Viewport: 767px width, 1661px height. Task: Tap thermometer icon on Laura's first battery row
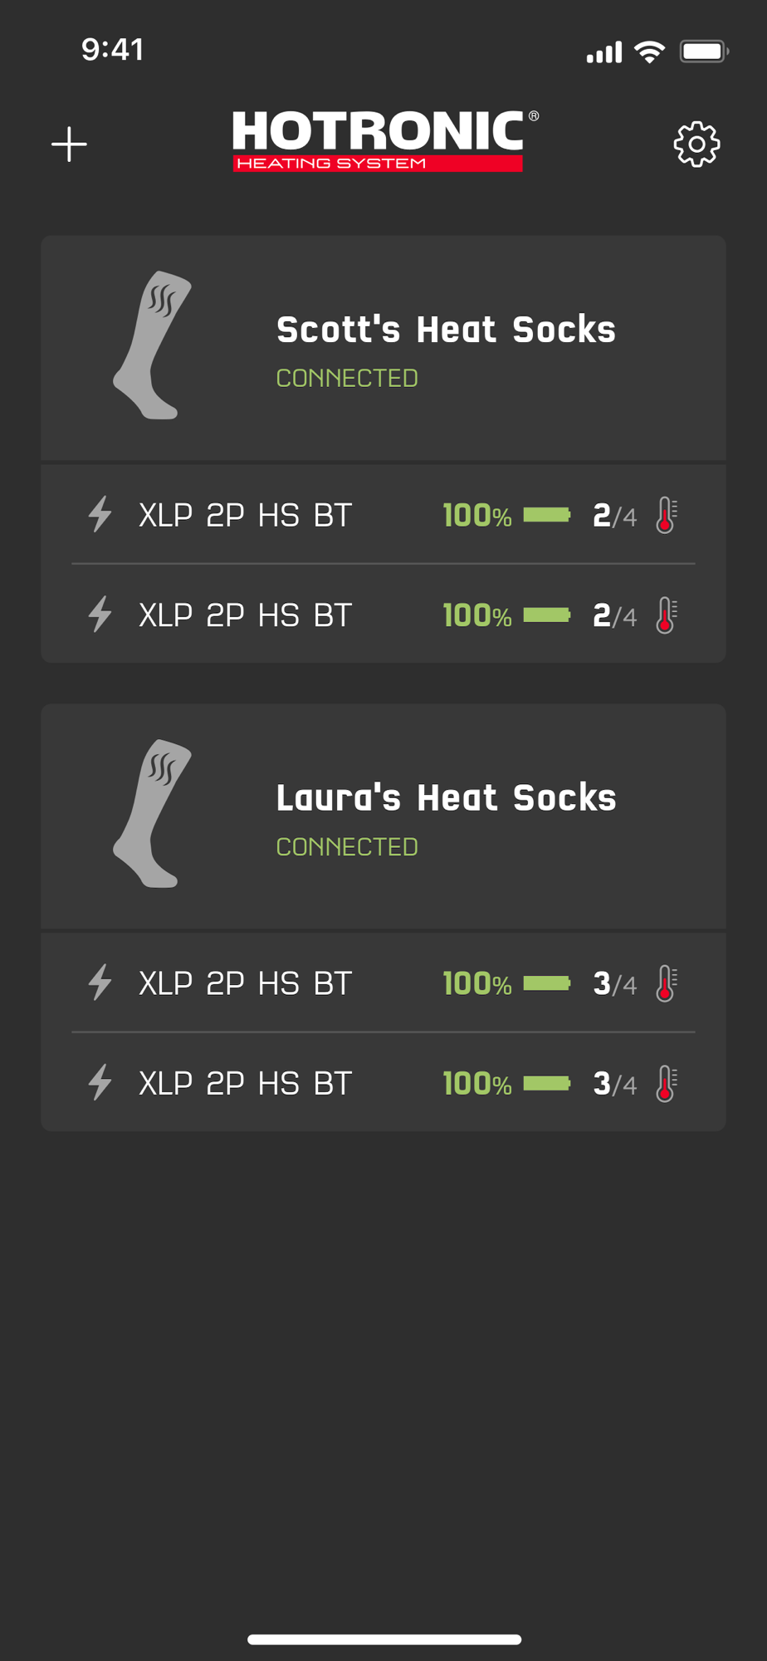tap(667, 983)
